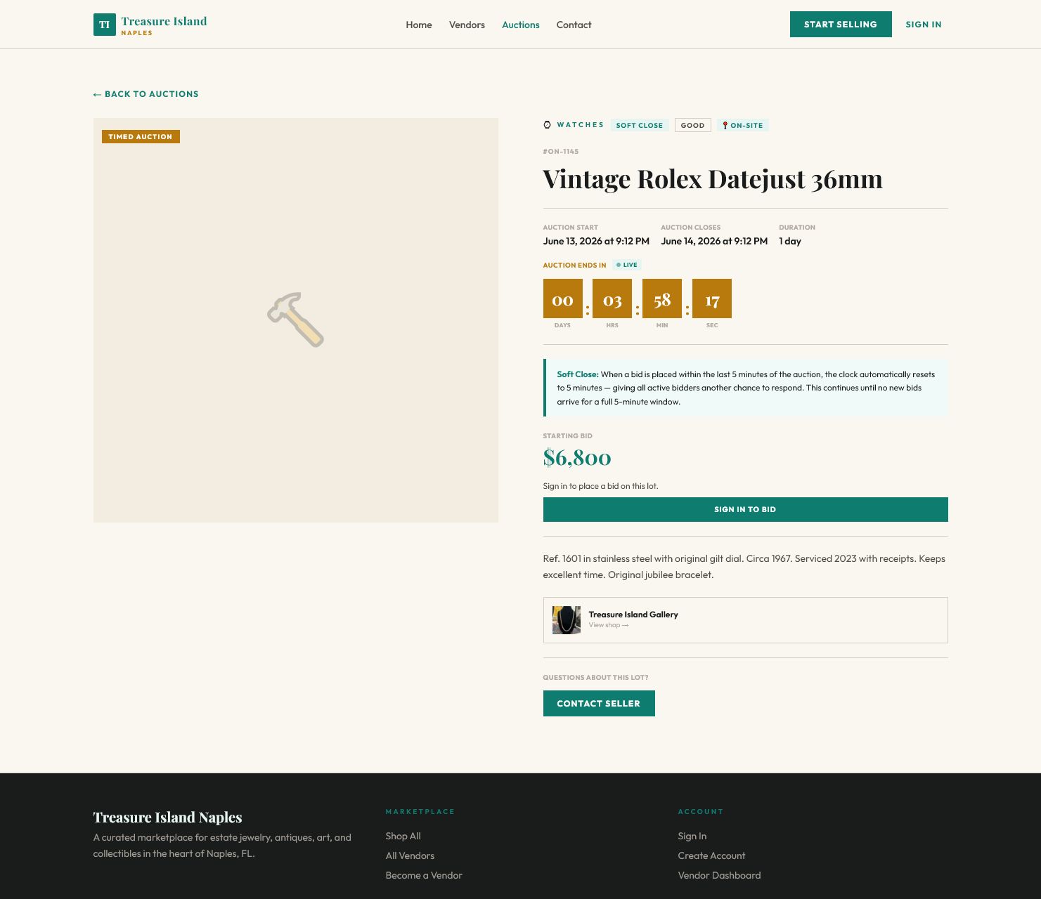
Task: Click the '1 day' duration value
Action: point(790,241)
